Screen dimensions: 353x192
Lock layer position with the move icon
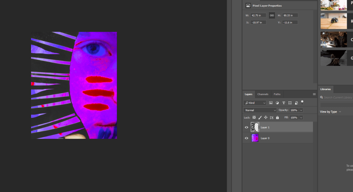pyautogui.click(x=266, y=117)
